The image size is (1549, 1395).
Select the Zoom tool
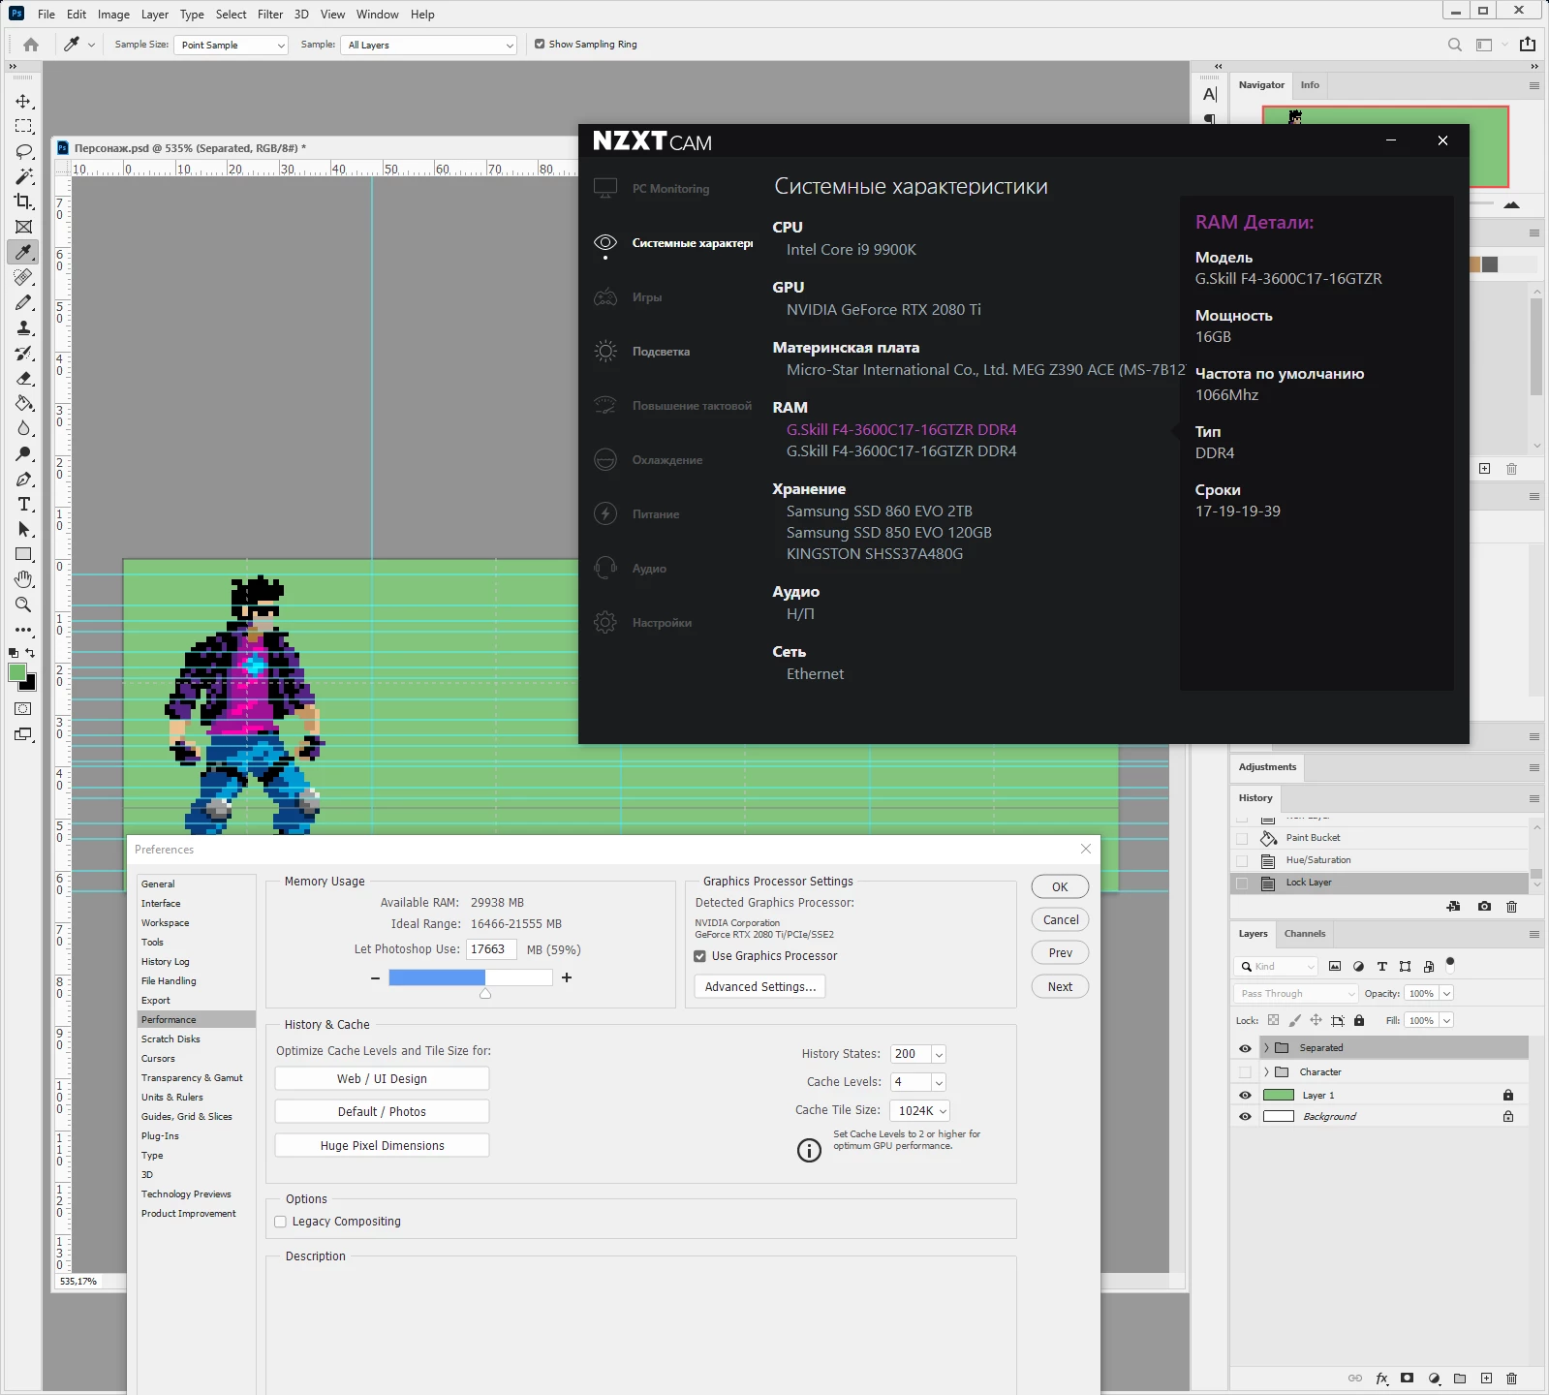coord(23,604)
